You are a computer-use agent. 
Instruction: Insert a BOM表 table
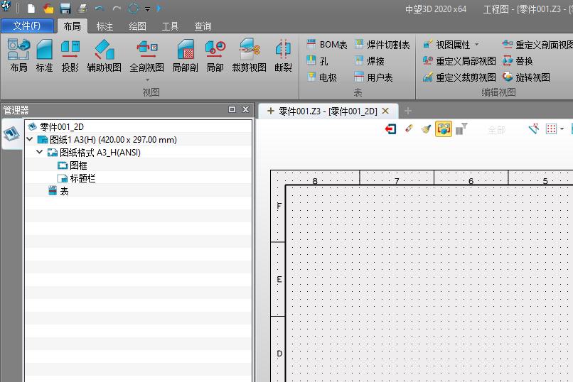coord(327,45)
